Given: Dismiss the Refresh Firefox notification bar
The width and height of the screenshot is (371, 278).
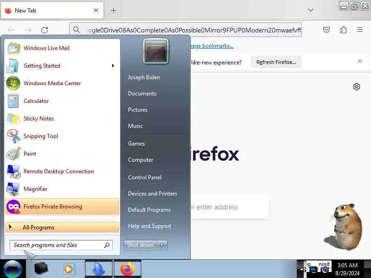Looking at the screenshot, I should coord(360,61).
